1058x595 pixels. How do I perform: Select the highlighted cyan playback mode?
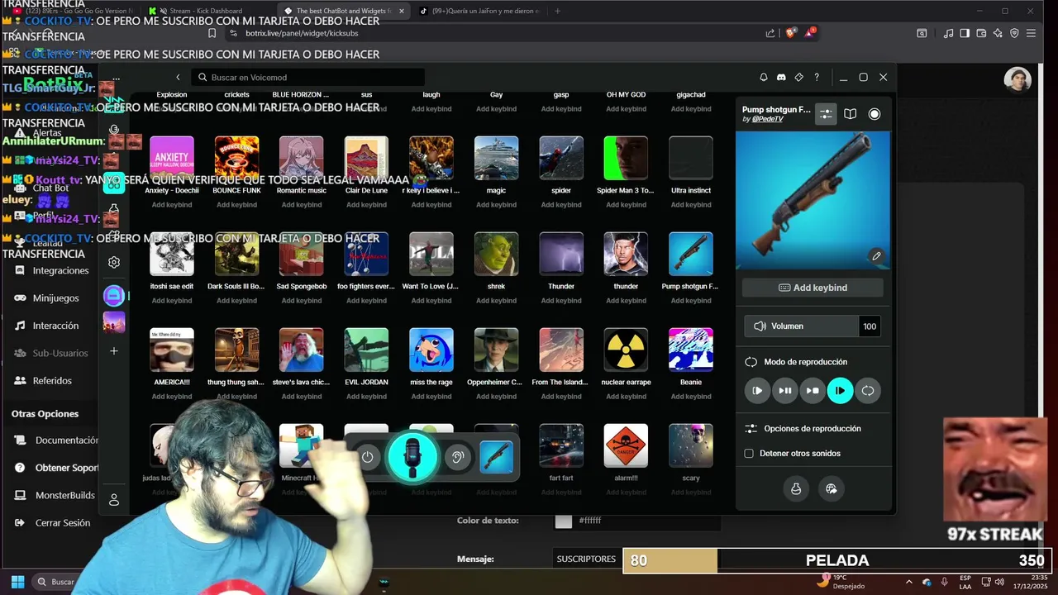(840, 391)
